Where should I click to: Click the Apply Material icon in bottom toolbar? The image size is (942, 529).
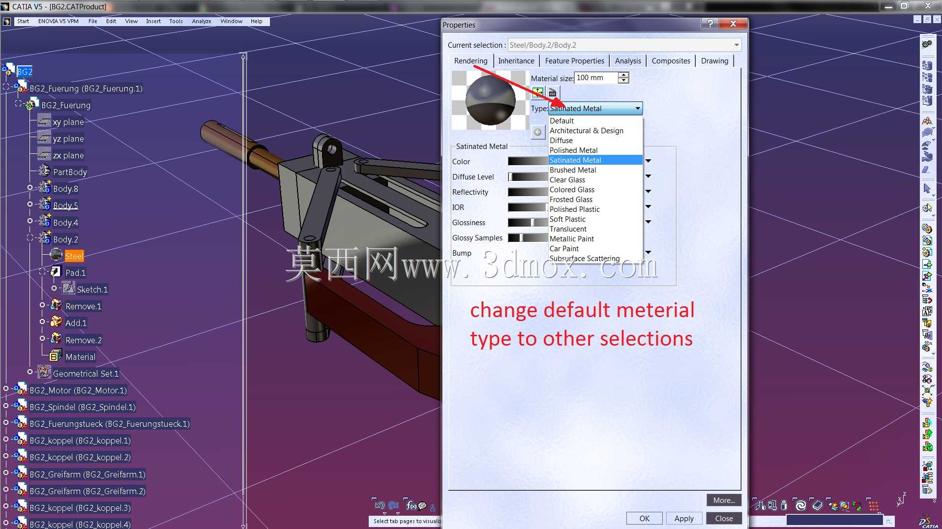[844, 505]
